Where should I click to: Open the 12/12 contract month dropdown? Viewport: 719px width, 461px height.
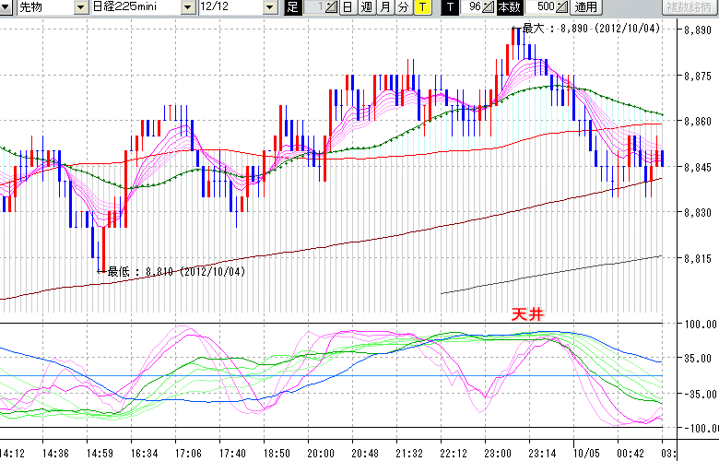[x=269, y=7]
